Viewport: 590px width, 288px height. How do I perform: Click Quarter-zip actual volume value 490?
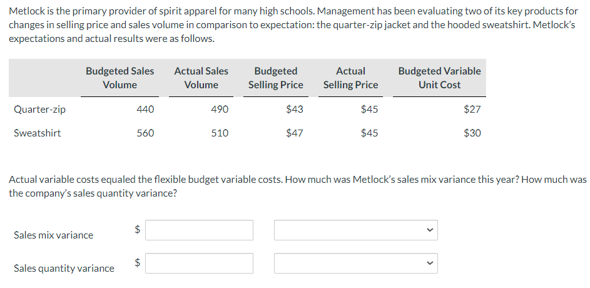(x=220, y=110)
